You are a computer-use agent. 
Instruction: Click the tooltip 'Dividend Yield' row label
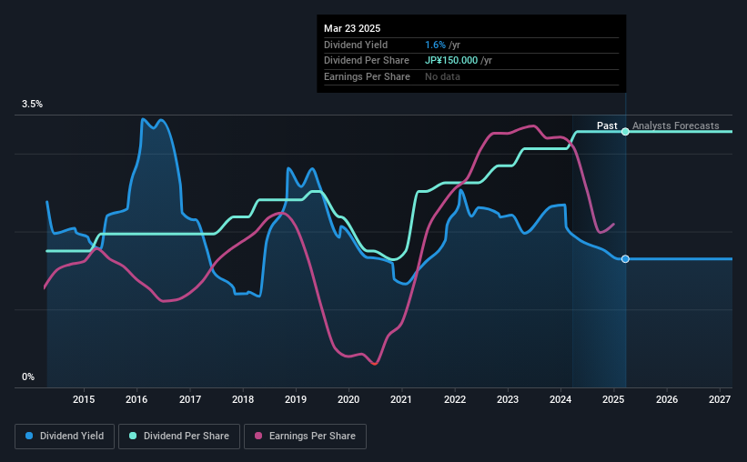click(356, 45)
